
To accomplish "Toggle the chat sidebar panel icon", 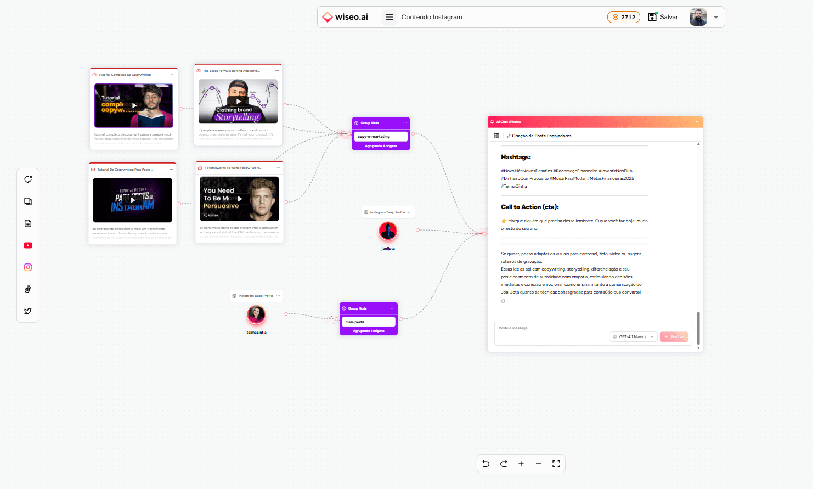I will pos(496,136).
